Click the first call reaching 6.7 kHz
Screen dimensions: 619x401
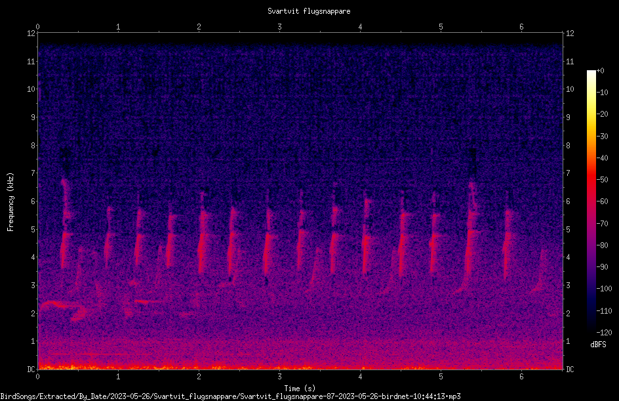click(65, 223)
